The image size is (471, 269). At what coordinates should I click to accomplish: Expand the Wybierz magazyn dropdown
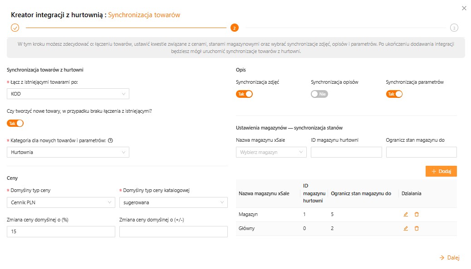click(271, 152)
